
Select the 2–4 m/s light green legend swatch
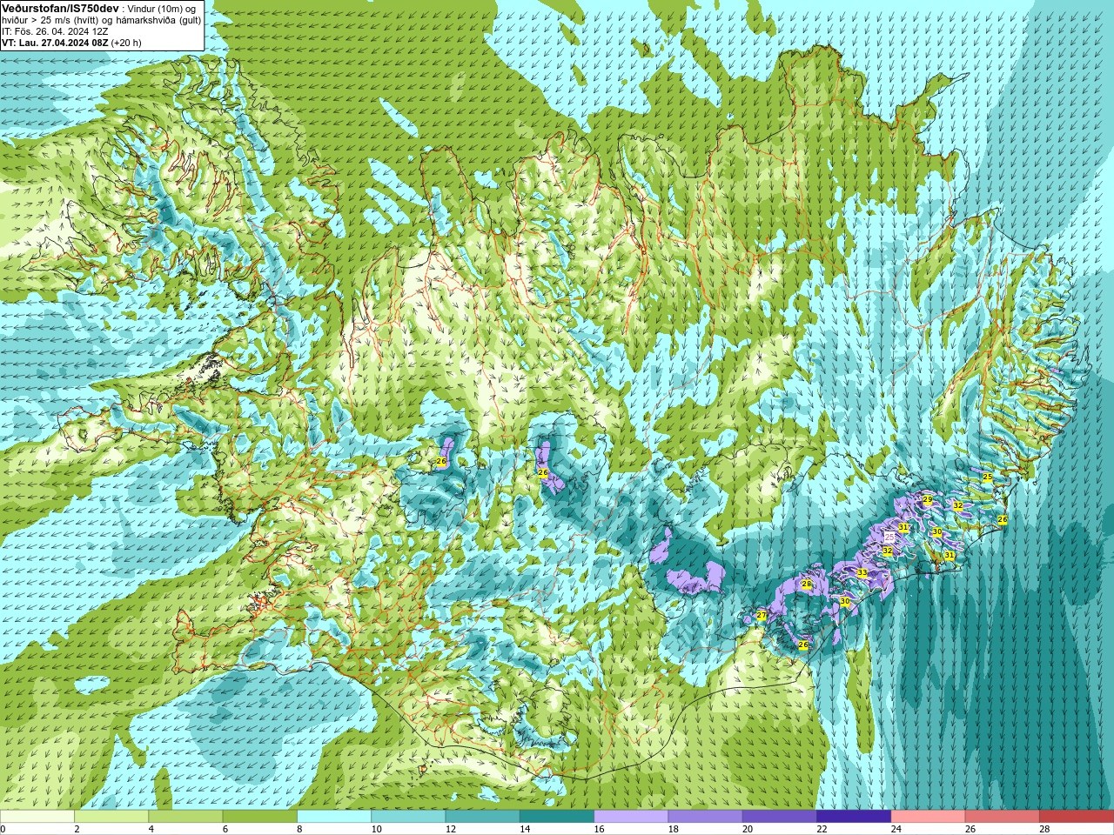(x=111, y=817)
